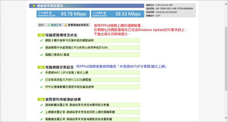
Task: Click the 電腦網路參數設定 section heading
Action: (x=60, y=67)
